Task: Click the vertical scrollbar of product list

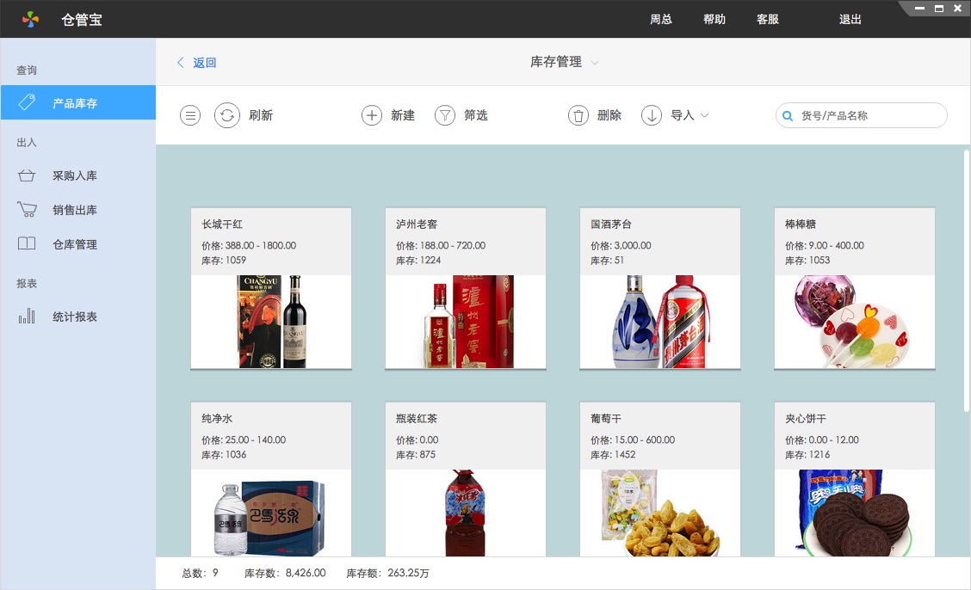Action: pos(966,258)
